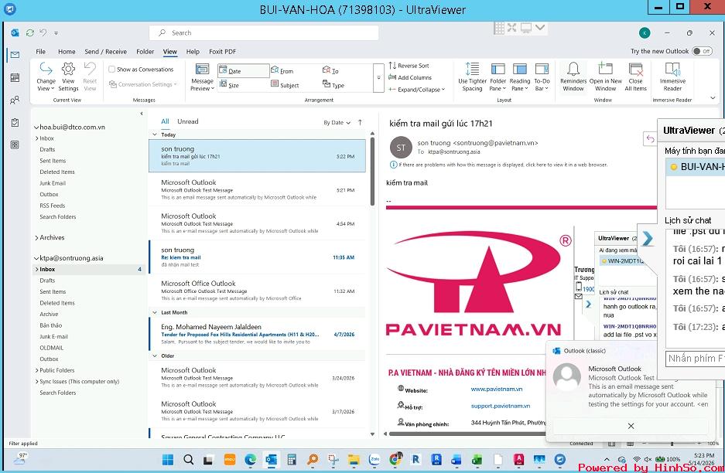This screenshot has width=725, height=473.
Task: Open the son truong 5:22 PM email
Action: click(257, 155)
